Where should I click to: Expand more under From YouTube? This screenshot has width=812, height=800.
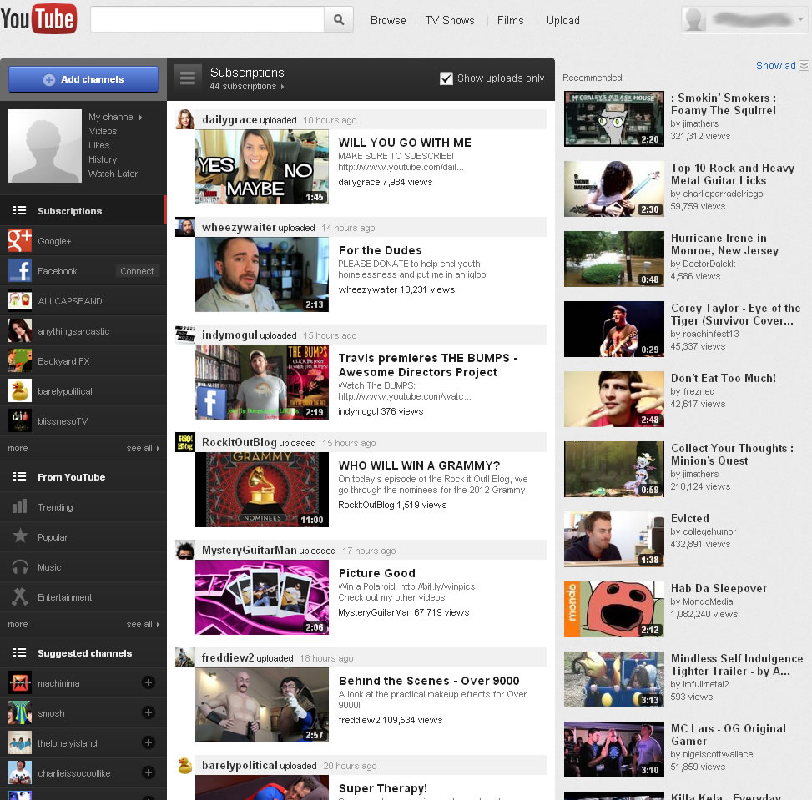(x=18, y=624)
